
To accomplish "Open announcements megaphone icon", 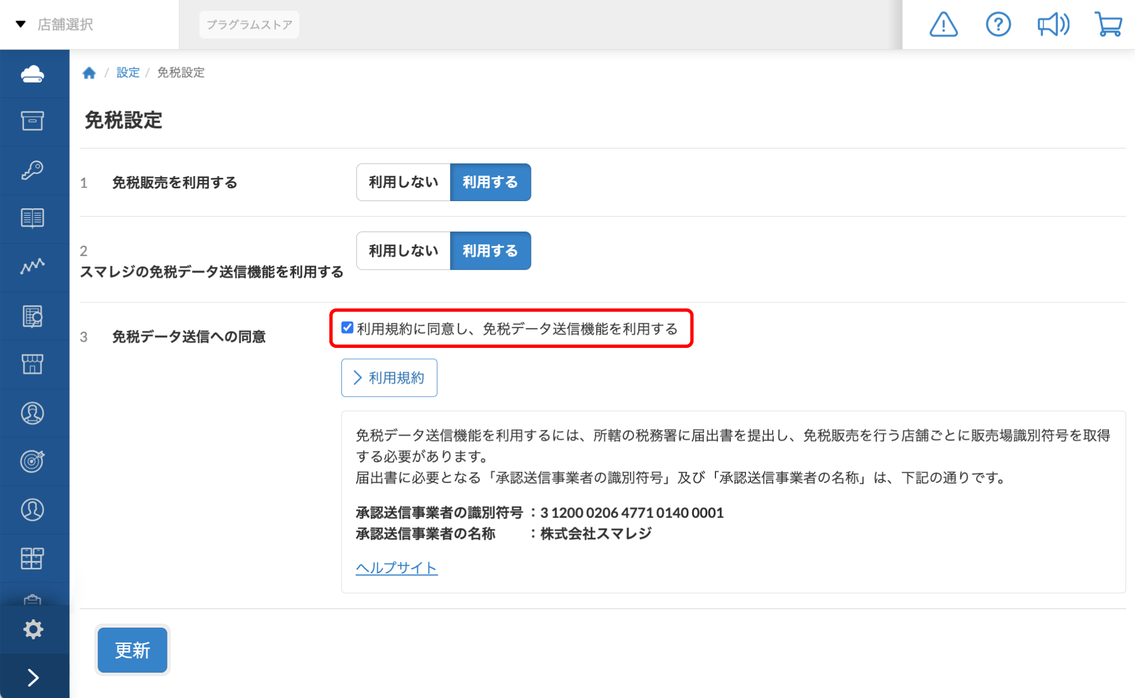I will tap(1053, 25).
